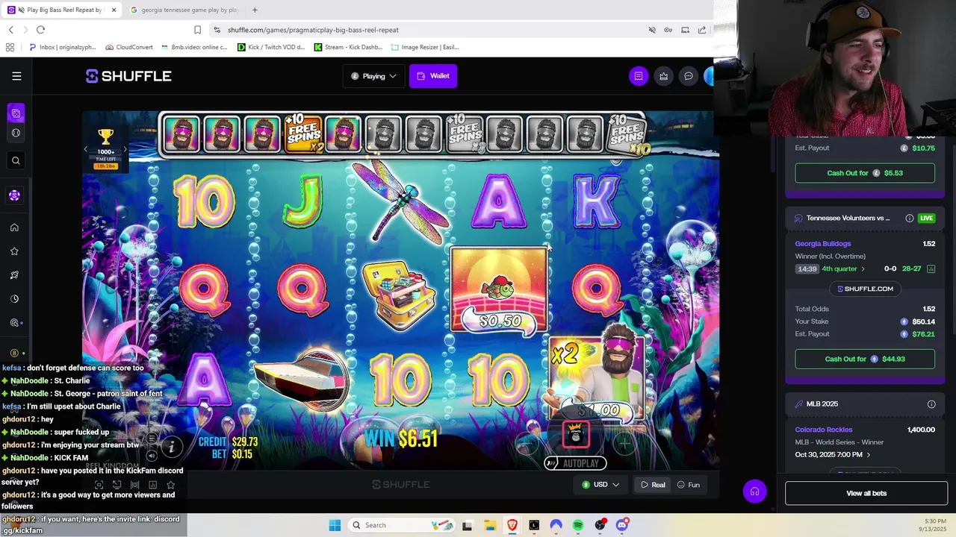
Task: Open Discord from the taskbar
Action: (622, 525)
